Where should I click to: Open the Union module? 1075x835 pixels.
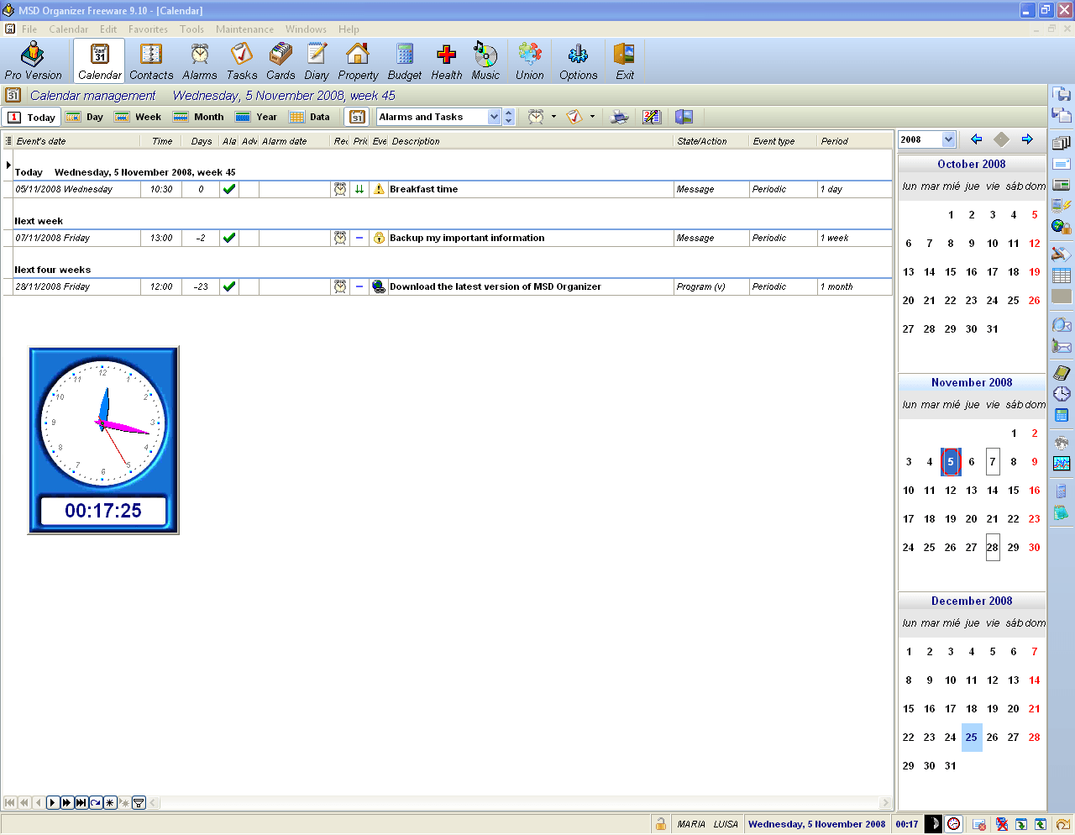tap(530, 60)
